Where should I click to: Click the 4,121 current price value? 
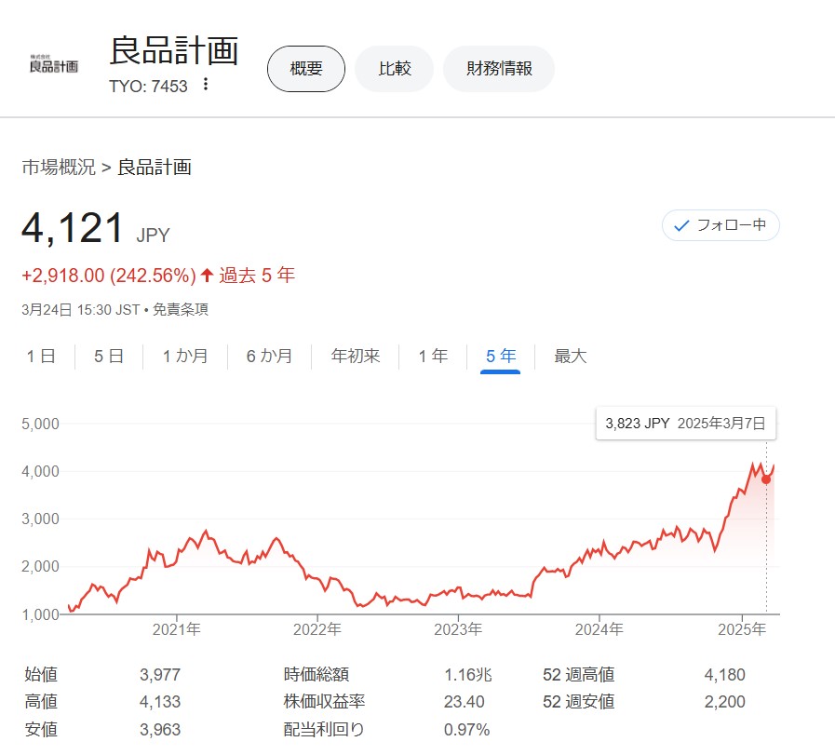click(x=73, y=228)
